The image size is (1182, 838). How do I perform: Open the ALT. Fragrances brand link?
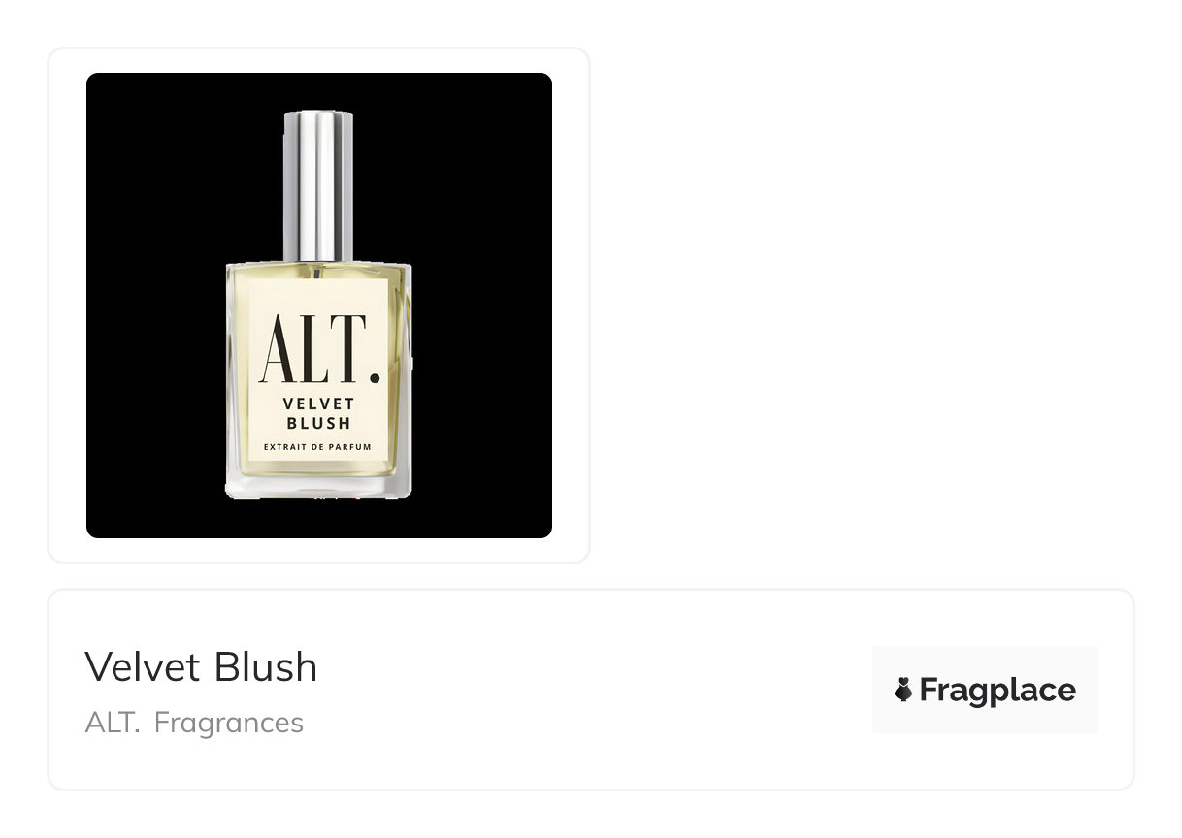click(194, 723)
